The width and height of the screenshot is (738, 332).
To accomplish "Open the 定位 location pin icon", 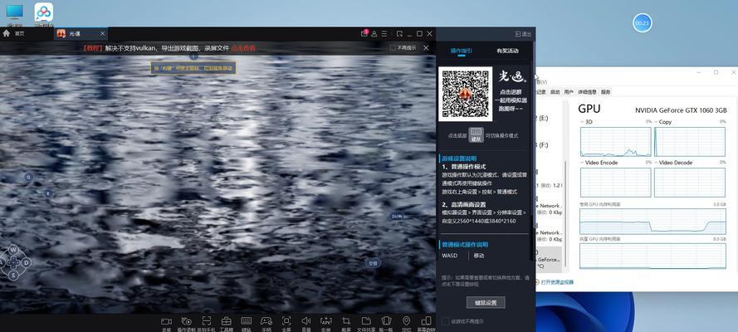I will pyautogui.click(x=406, y=321).
